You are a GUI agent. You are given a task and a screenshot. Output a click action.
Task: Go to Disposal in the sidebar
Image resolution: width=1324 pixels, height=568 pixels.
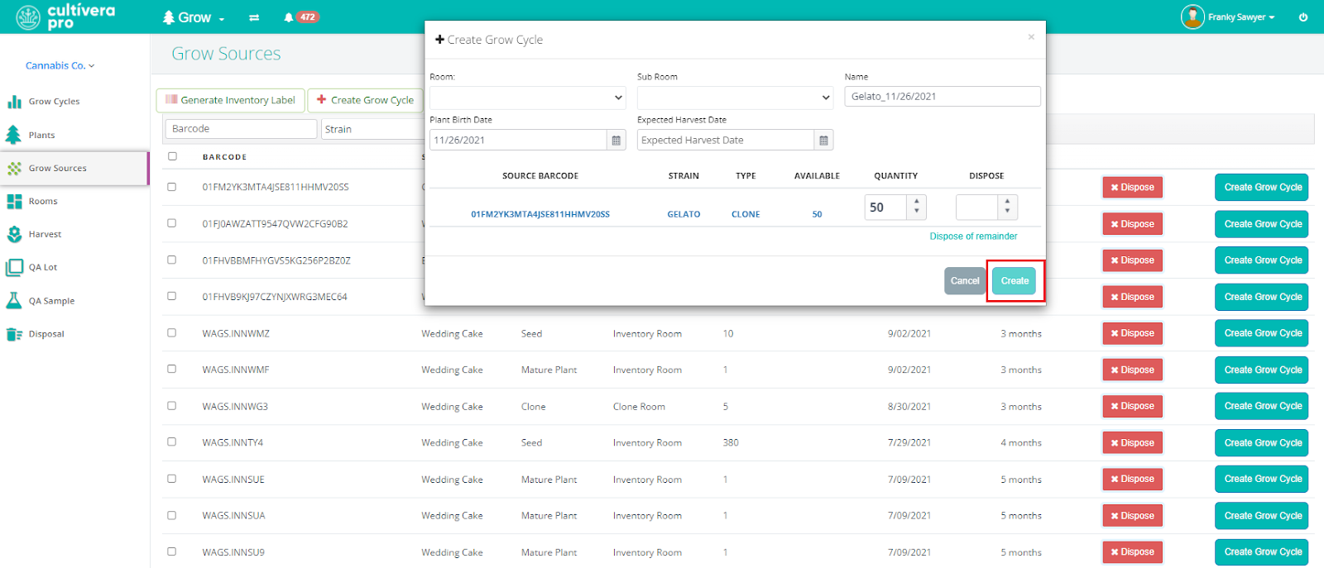[46, 334]
